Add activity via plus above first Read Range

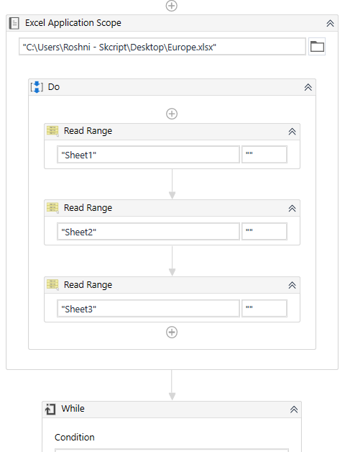pyautogui.click(x=172, y=114)
